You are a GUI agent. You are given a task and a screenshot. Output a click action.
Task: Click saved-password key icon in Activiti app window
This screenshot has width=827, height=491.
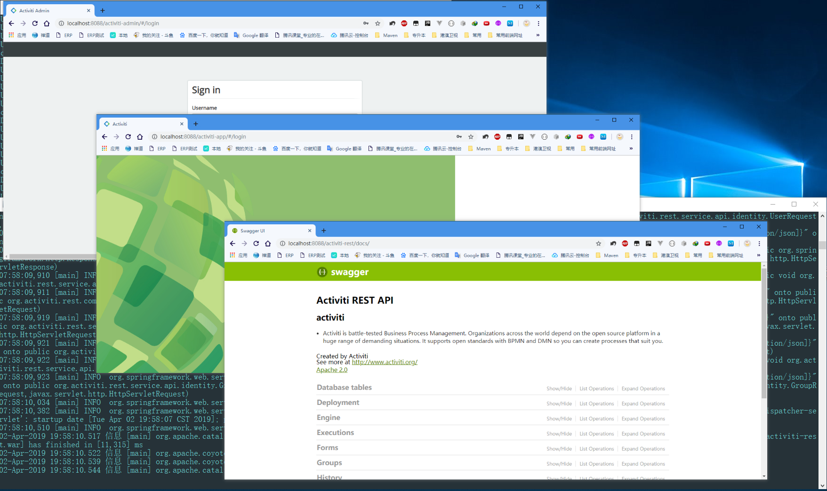click(x=459, y=136)
